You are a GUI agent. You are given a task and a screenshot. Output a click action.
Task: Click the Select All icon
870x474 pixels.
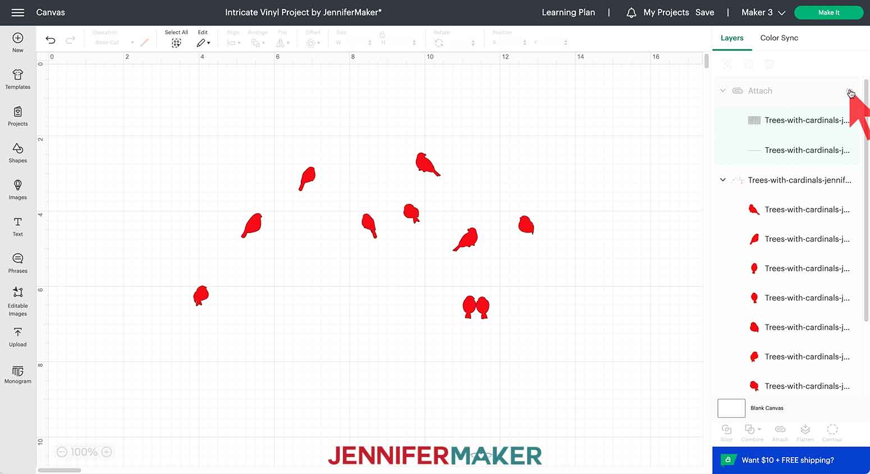176,43
